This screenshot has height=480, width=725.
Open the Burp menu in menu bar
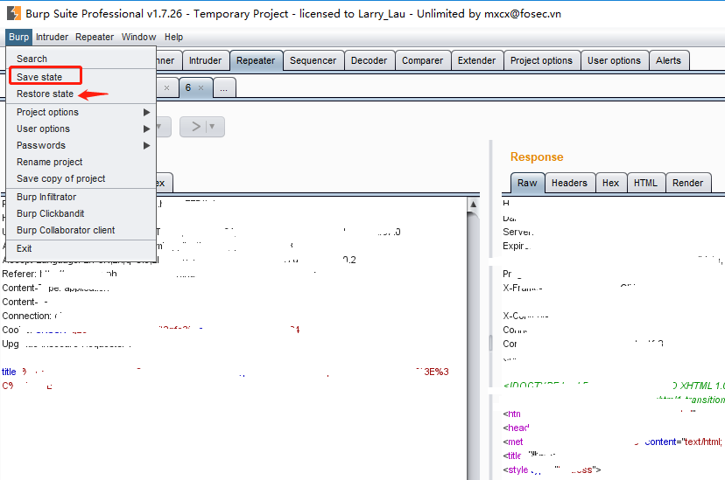click(x=19, y=37)
